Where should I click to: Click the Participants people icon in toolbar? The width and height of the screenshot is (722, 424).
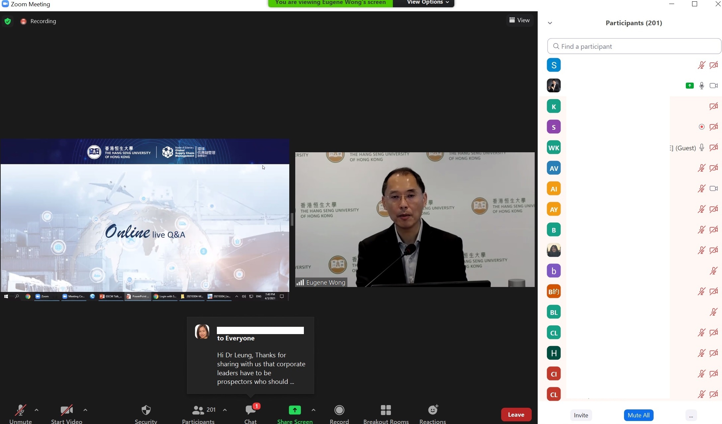(198, 410)
